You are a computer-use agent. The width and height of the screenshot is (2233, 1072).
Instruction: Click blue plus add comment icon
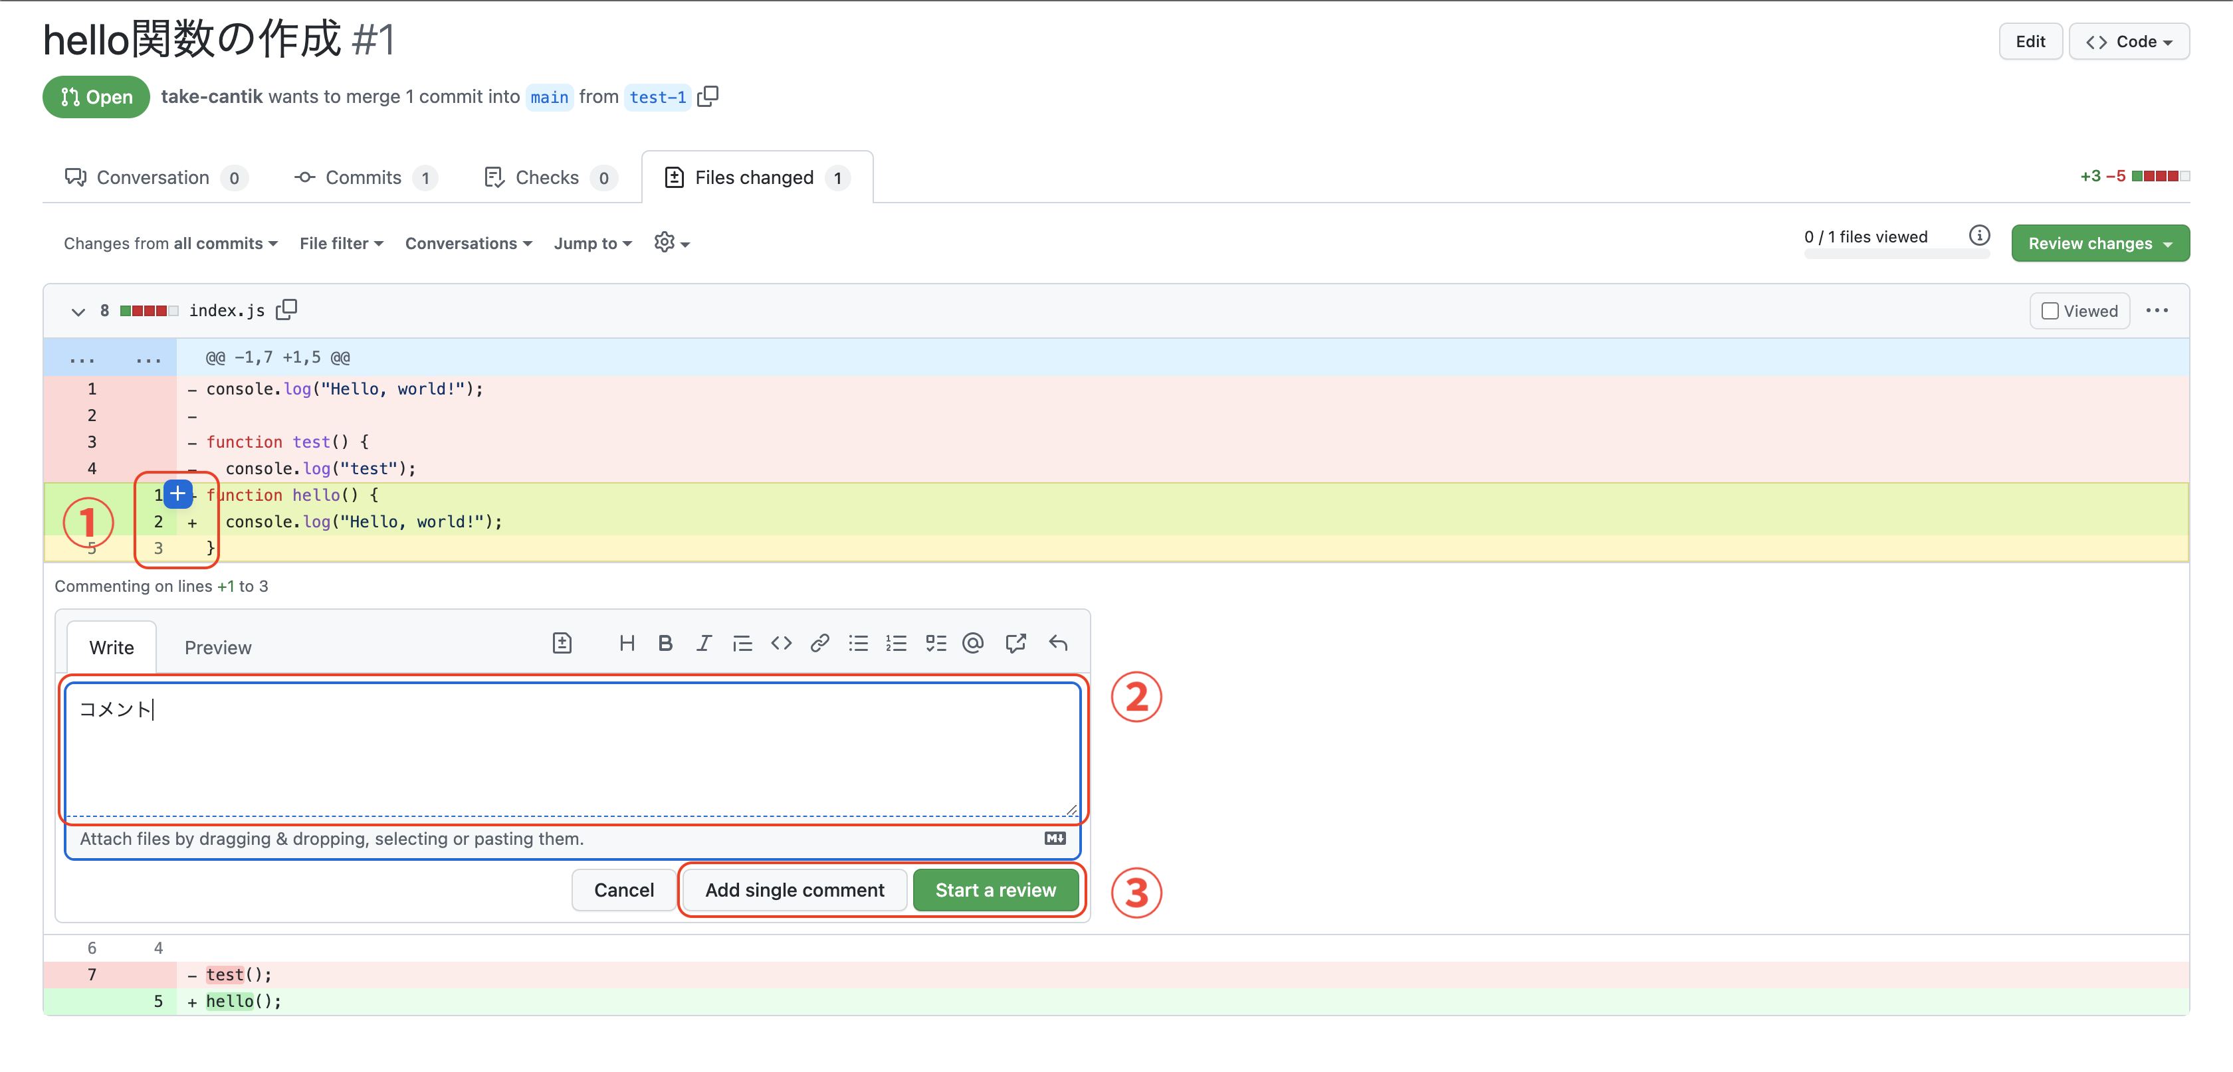pos(177,494)
